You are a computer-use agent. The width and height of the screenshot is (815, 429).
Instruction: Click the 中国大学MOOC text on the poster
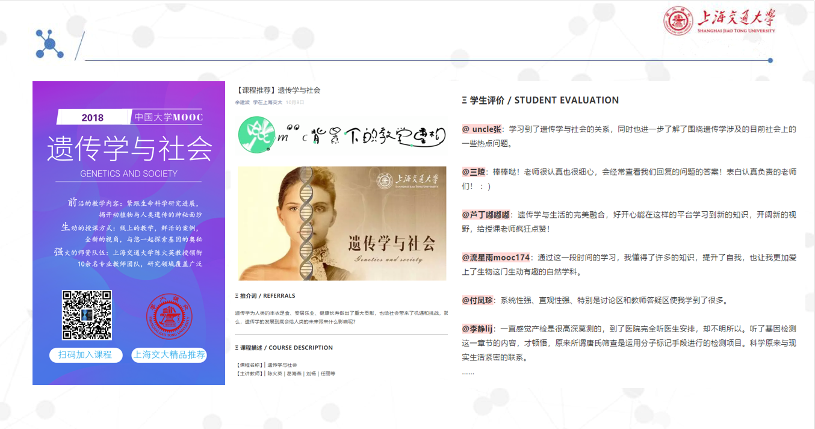[x=169, y=117]
